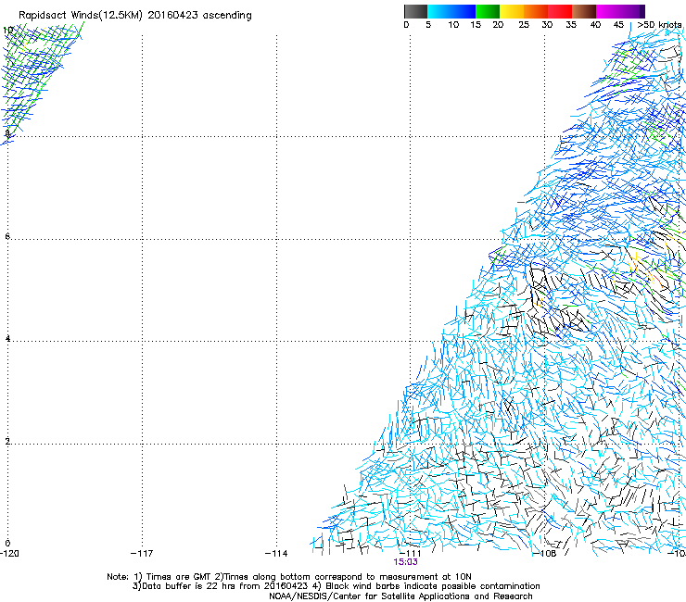Click the legend label '10'
This screenshot has width=686, height=602.
pos(453,25)
